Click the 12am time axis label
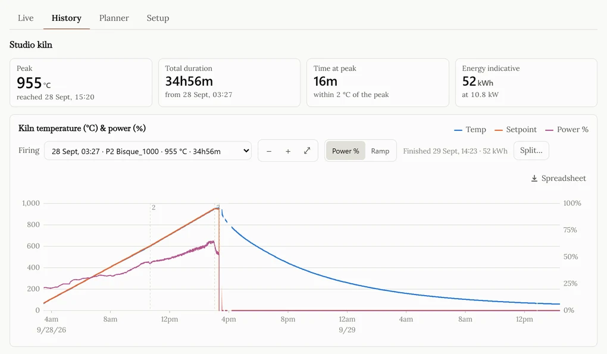 (x=347, y=319)
